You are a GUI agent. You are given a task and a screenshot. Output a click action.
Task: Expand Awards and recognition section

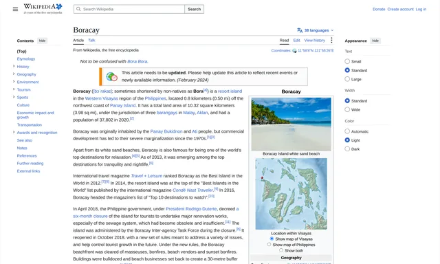click(14, 132)
